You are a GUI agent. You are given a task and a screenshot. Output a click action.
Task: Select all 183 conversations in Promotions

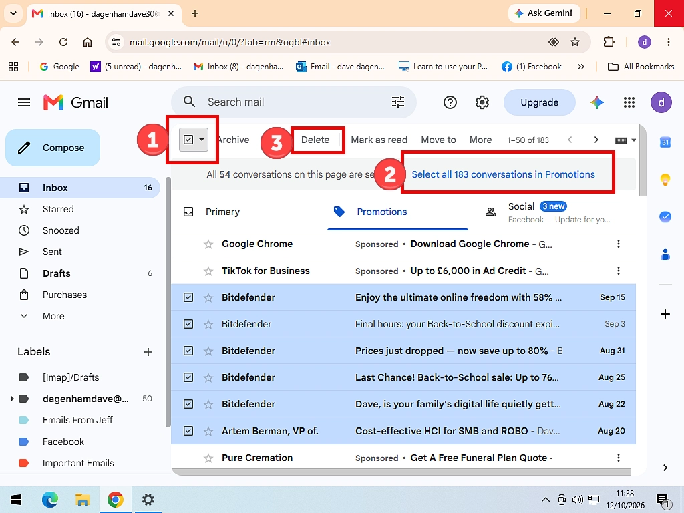coord(503,174)
